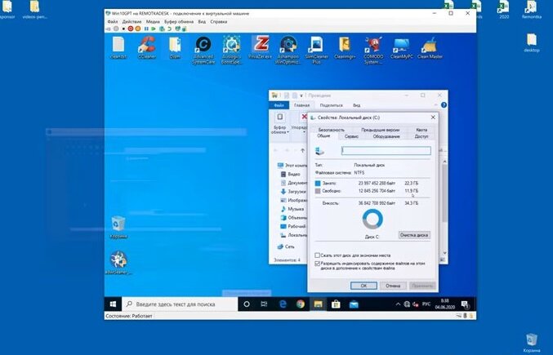Launch Chrome from the VM taskbar

click(x=301, y=304)
